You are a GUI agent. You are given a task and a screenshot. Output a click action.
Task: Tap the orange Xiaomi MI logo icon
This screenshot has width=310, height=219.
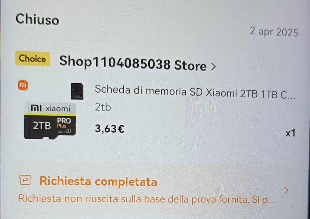23,85
